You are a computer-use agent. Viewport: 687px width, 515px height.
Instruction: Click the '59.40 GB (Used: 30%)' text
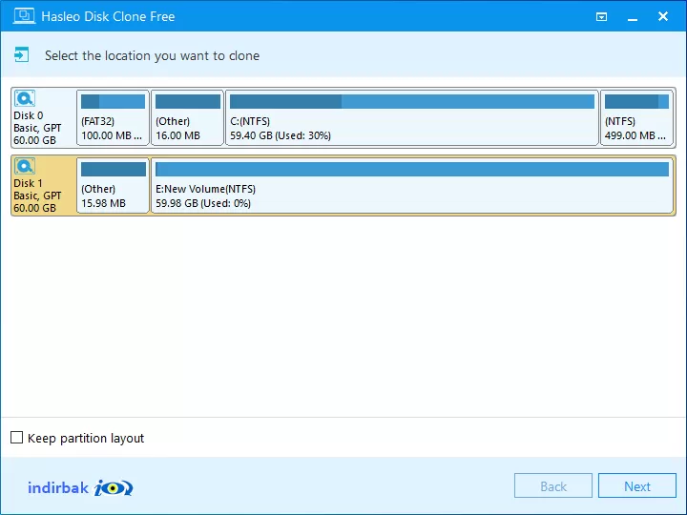tap(281, 135)
